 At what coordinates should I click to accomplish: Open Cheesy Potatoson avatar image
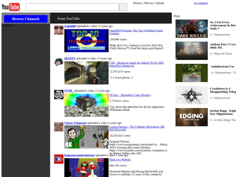(x=59, y=127)
